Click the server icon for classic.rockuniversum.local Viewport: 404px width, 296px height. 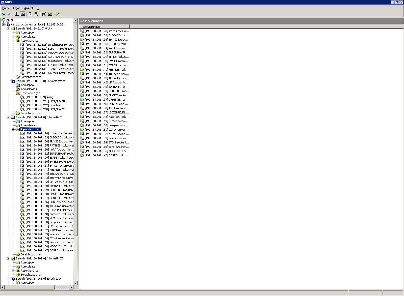[x=8, y=24]
